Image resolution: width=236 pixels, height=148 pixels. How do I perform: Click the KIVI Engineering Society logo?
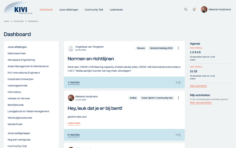coord(18,8)
